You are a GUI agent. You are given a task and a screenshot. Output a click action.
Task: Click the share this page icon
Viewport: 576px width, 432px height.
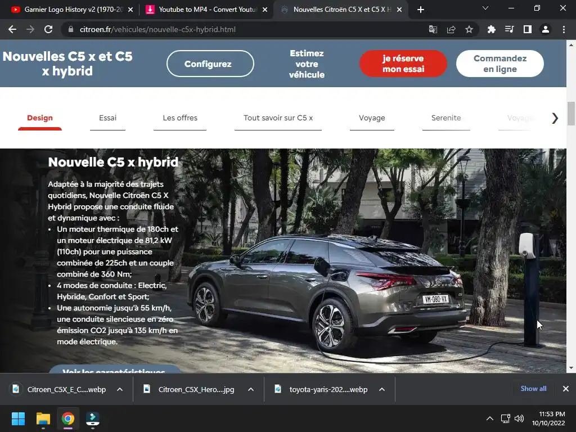pos(451,29)
